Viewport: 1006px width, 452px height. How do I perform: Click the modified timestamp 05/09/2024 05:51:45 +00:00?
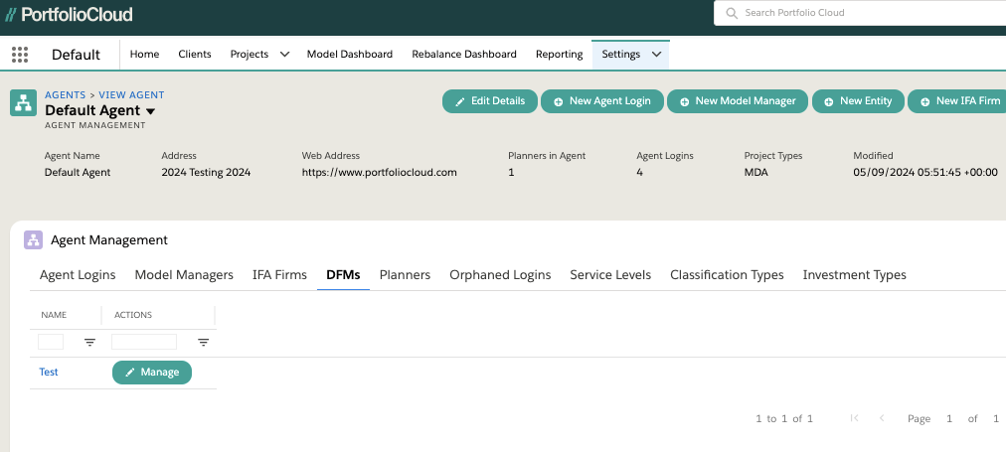925,173
